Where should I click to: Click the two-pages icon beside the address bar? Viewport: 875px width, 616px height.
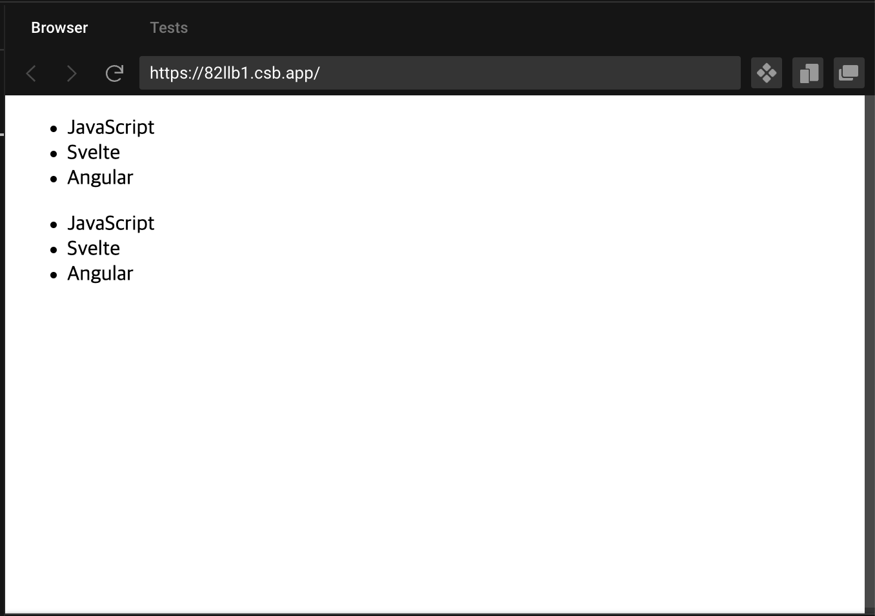coord(808,73)
